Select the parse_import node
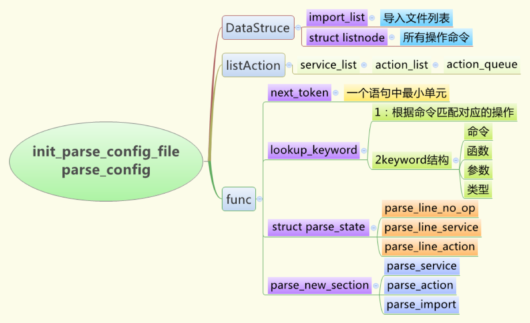The height and width of the screenshot is (323, 530). [x=422, y=305]
